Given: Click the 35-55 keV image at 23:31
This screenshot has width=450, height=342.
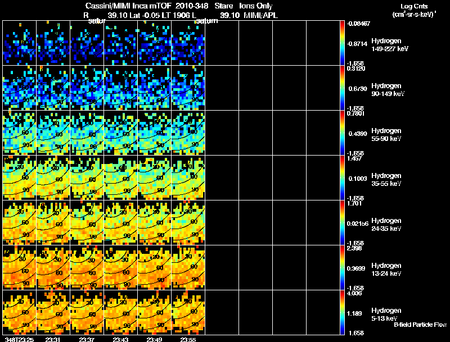Looking at the screenshot, I should 53,177.
